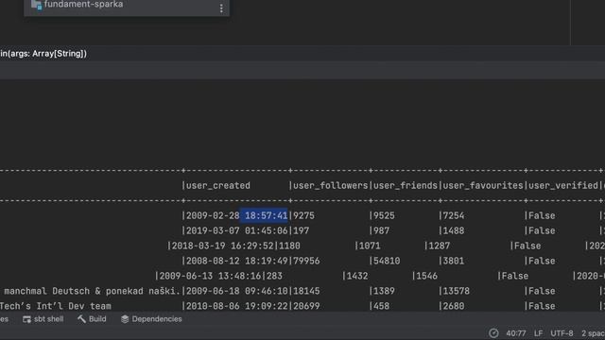The height and width of the screenshot is (340, 605).
Task: Click the favourites value 13578
Action: pos(456,291)
